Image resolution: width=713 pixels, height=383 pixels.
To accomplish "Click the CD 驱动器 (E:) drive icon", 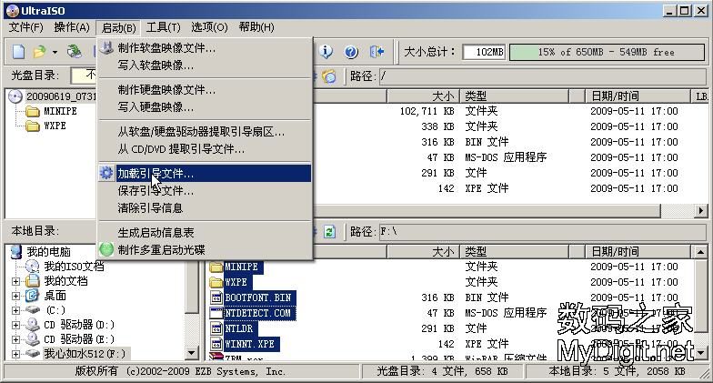I will (33, 338).
